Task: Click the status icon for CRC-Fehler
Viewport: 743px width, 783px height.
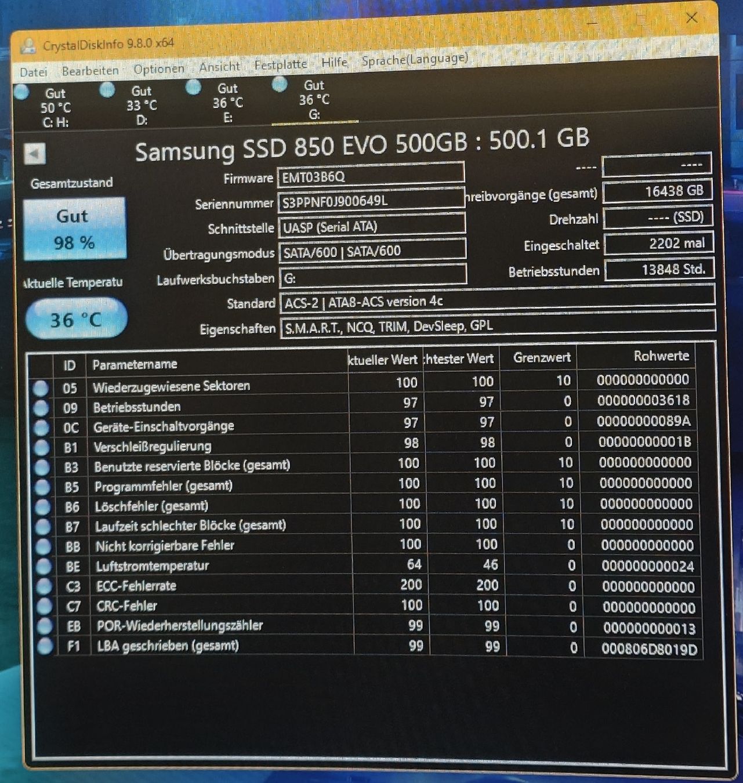Action: [x=44, y=607]
